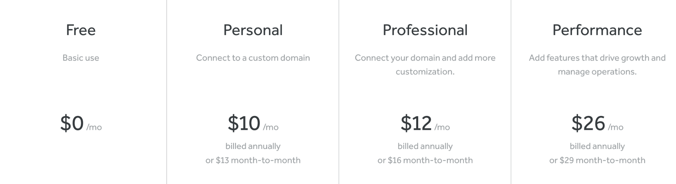Click the $10 Personal price
The width and height of the screenshot is (676, 184).
coord(244,123)
